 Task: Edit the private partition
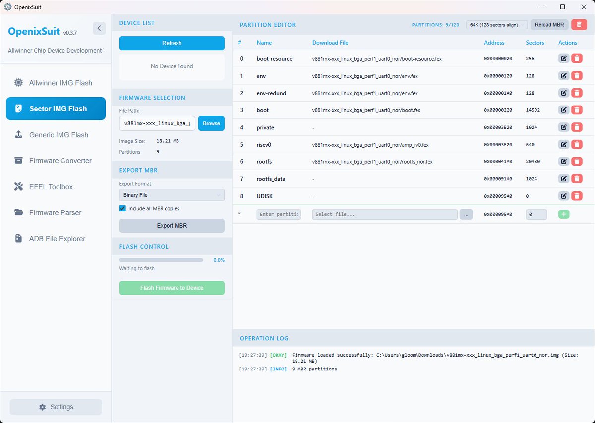click(564, 127)
